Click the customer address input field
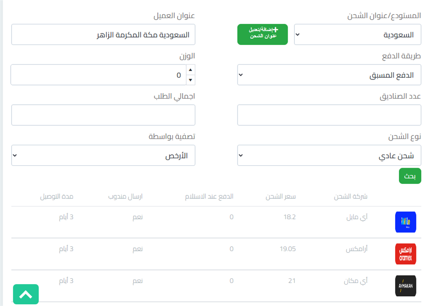 103,35
